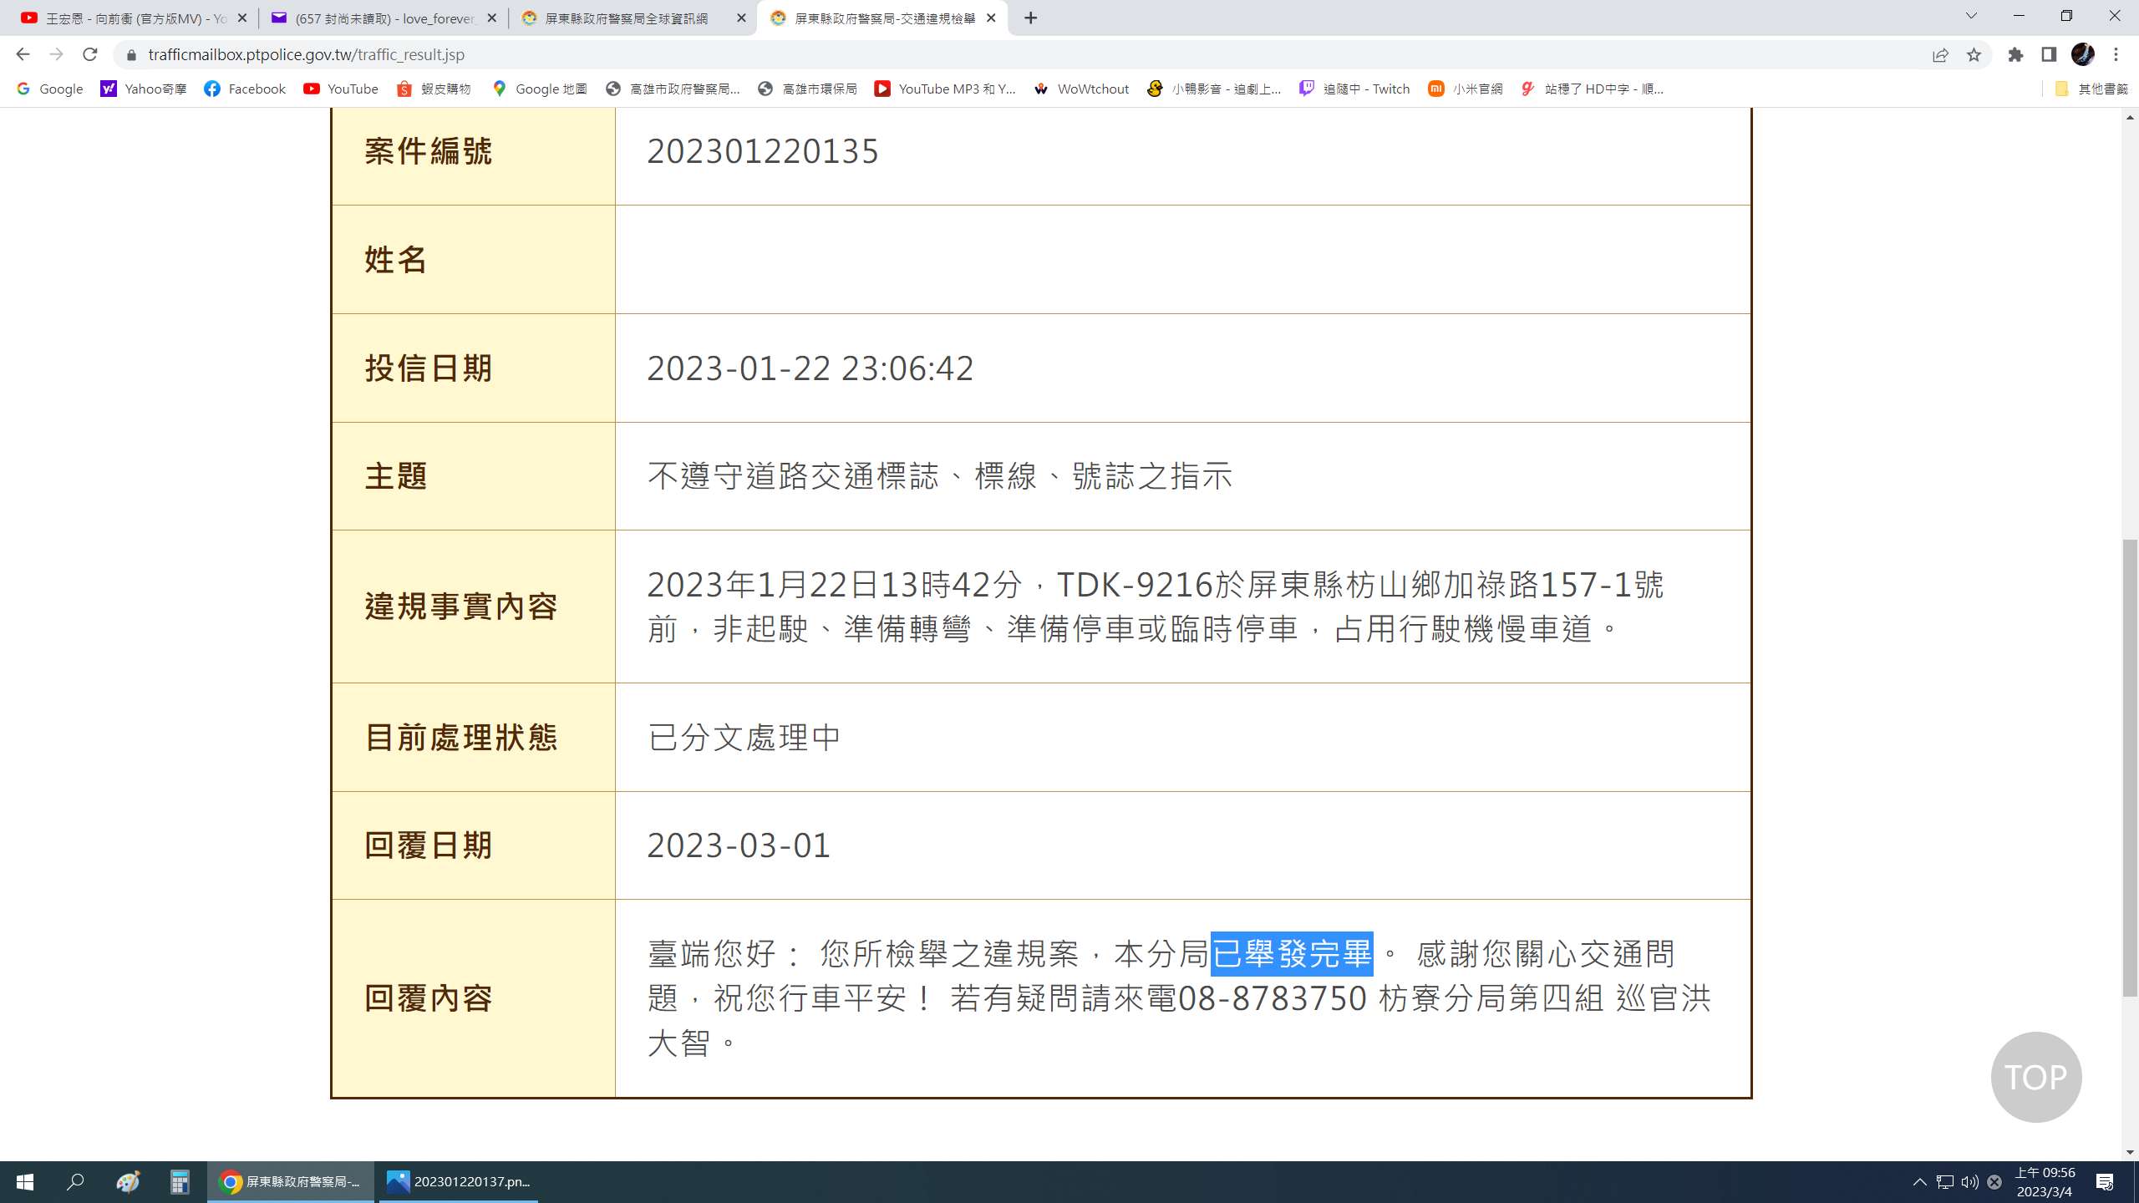Click the submission date 2023-01-22 23:06:42
Viewport: 2139px width, 1203px height.
(810, 368)
